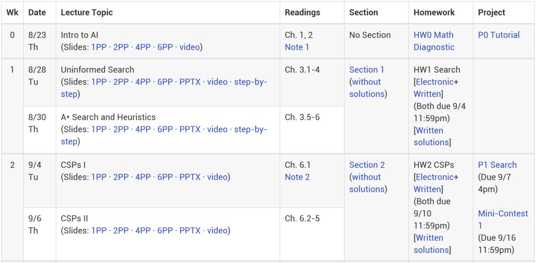Open Intro to AI lecture video link
The height and width of the screenshot is (263, 536).
pyautogui.click(x=190, y=47)
